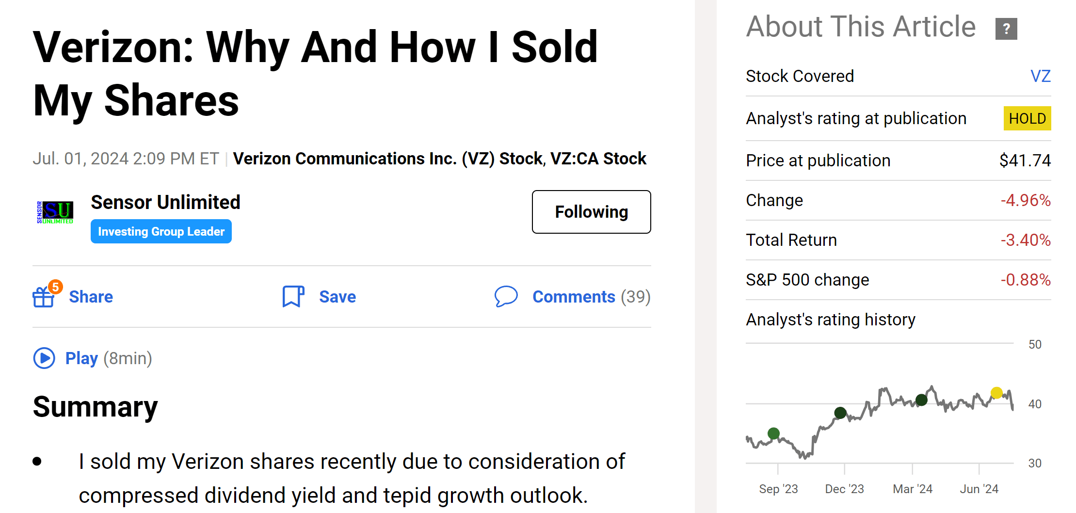Click the orange 5 notification badge
This screenshot has height=513, width=1076.
point(56,287)
